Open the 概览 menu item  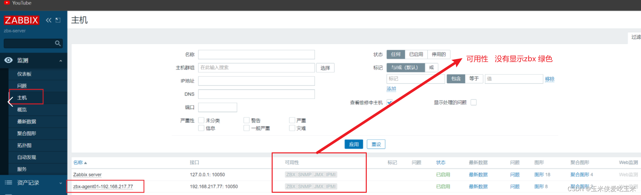[22, 110]
